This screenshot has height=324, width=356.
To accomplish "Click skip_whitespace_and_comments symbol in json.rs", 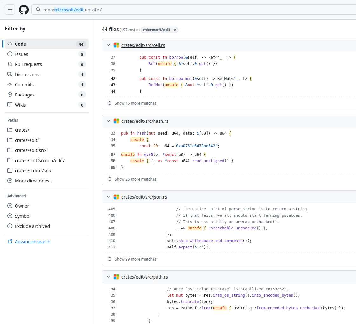I will point(210,241).
